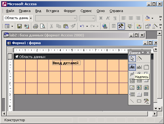Select the Subform/Subreport tool
Viewport: 164px width, 124px height.
[x=146, y=94]
